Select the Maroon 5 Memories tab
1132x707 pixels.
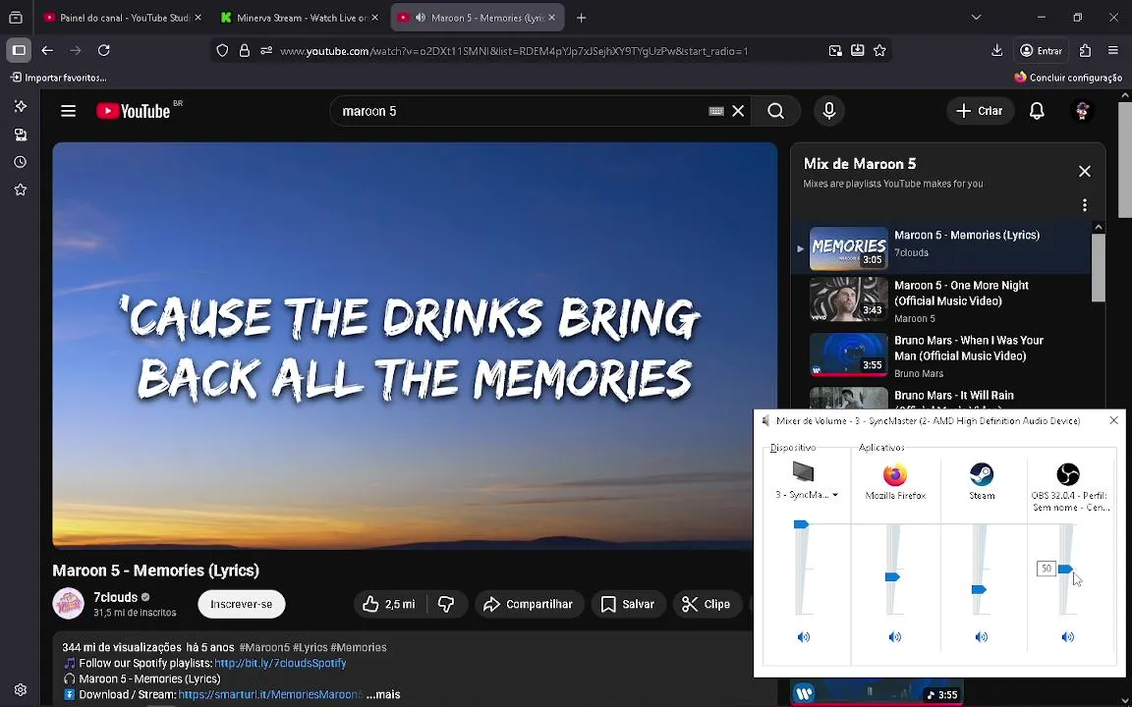tap(478, 18)
